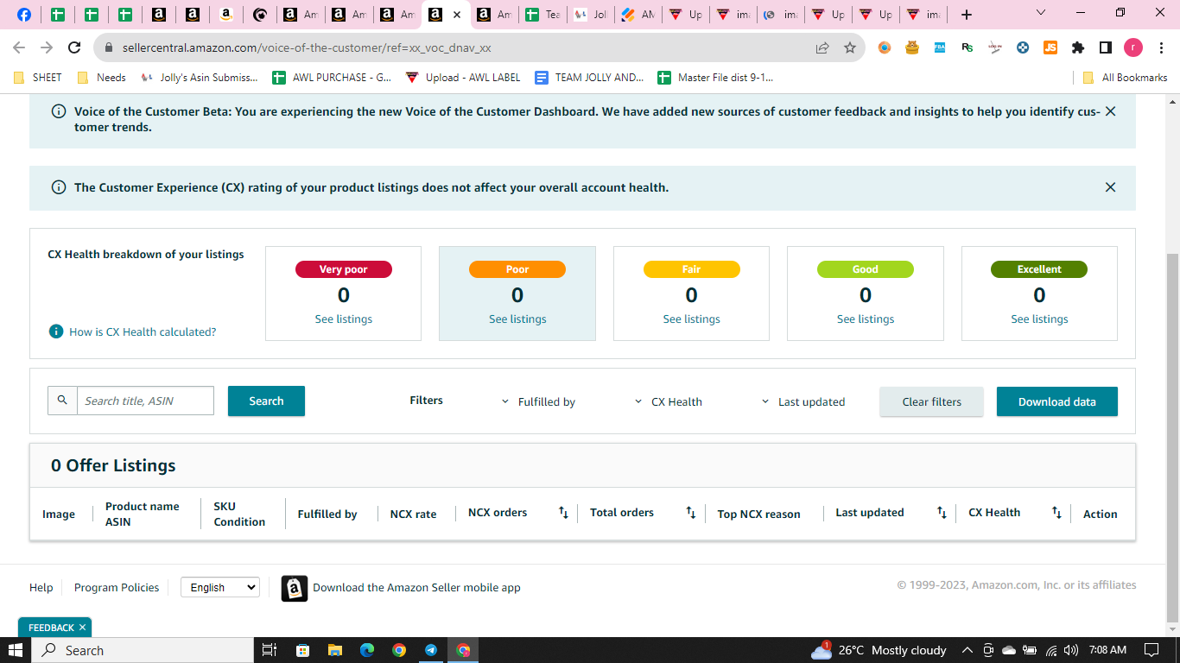This screenshot has width=1180, height=663.
Task: Close the active Amazon tab
Action: (457, 15)
